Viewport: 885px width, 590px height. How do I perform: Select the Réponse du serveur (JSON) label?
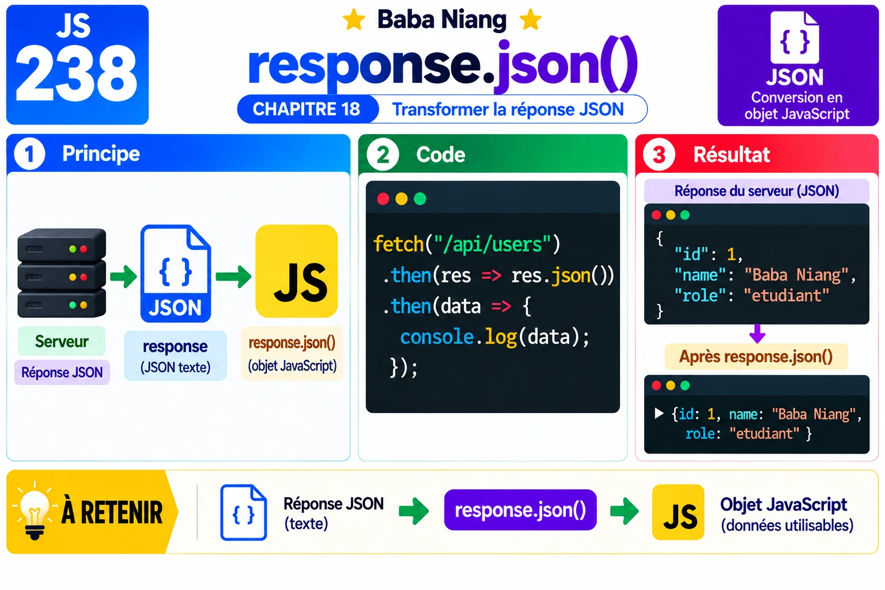click(757, 191)
